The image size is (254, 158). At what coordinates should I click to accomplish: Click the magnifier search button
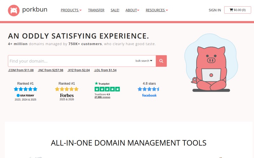[x=161, y=61]
